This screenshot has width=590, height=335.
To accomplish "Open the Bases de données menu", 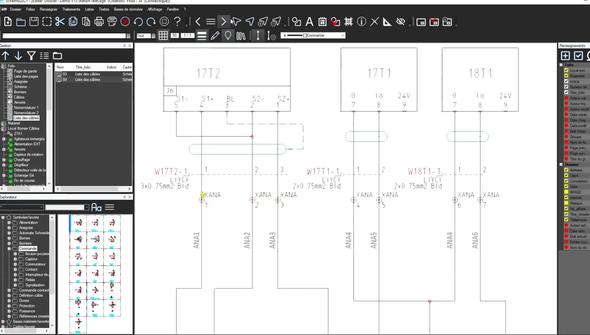I will tap(128, 9).
